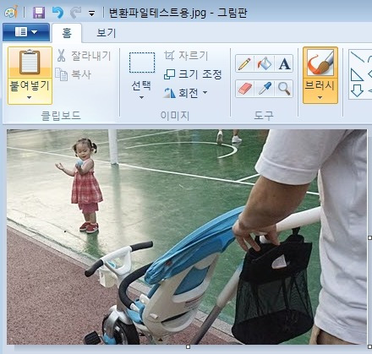Image resolution: width=372 pixels, height=354 pixels.
Task: Click the grayed redo arrow
Action: pyautogui.click(x=75, y=13)
